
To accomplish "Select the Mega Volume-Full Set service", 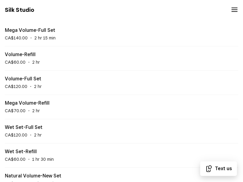I will click(30, 30).
